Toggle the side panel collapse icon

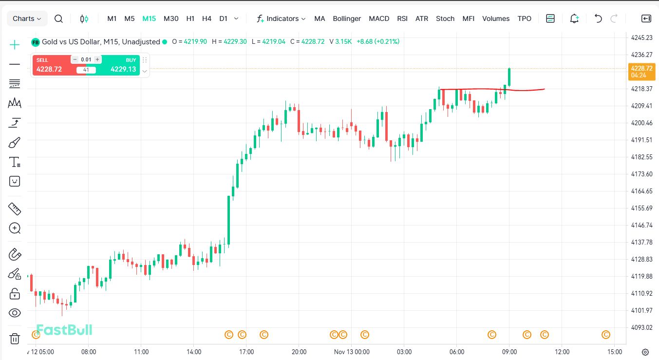tap(646, 19)
